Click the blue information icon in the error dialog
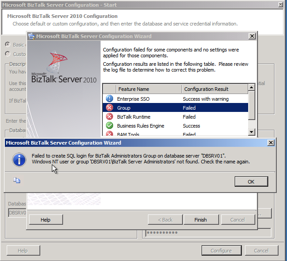This screenshot has width=287, height=261. tap(19, 160)
